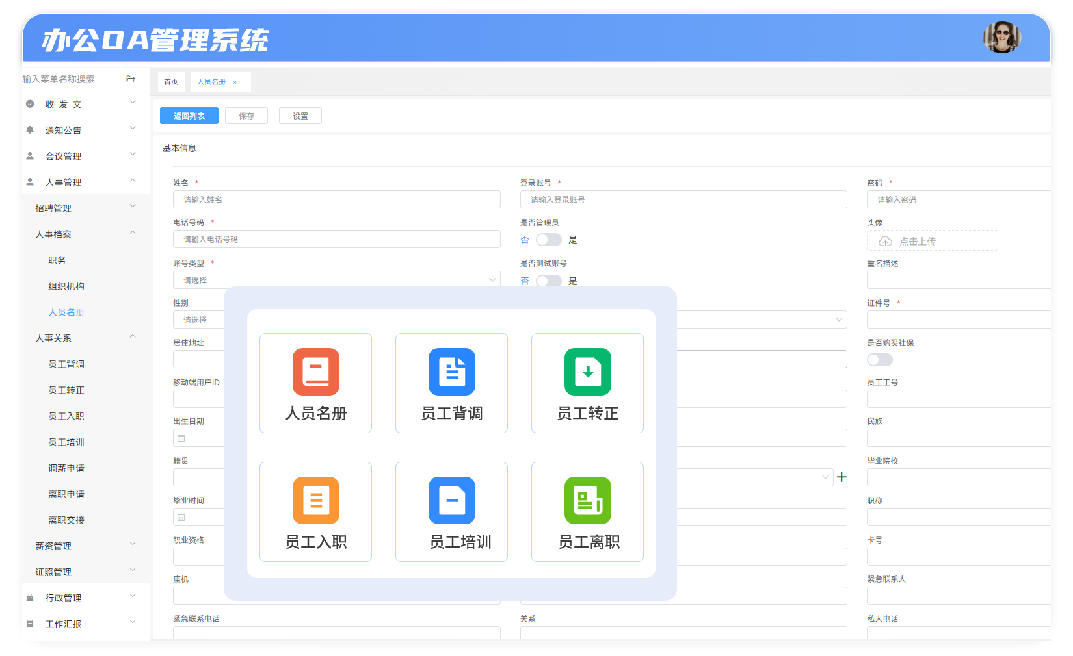Select 职务 in the sidebar
1073x656 pixels.
click(57, 260)
